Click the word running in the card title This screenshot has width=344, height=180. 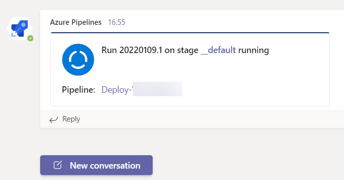253,50
